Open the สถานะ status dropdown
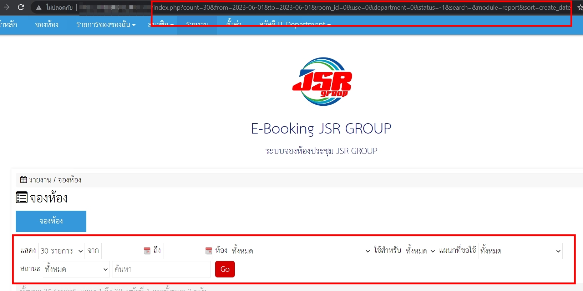This screenshot has width=583, height=291. click(76, 269)
